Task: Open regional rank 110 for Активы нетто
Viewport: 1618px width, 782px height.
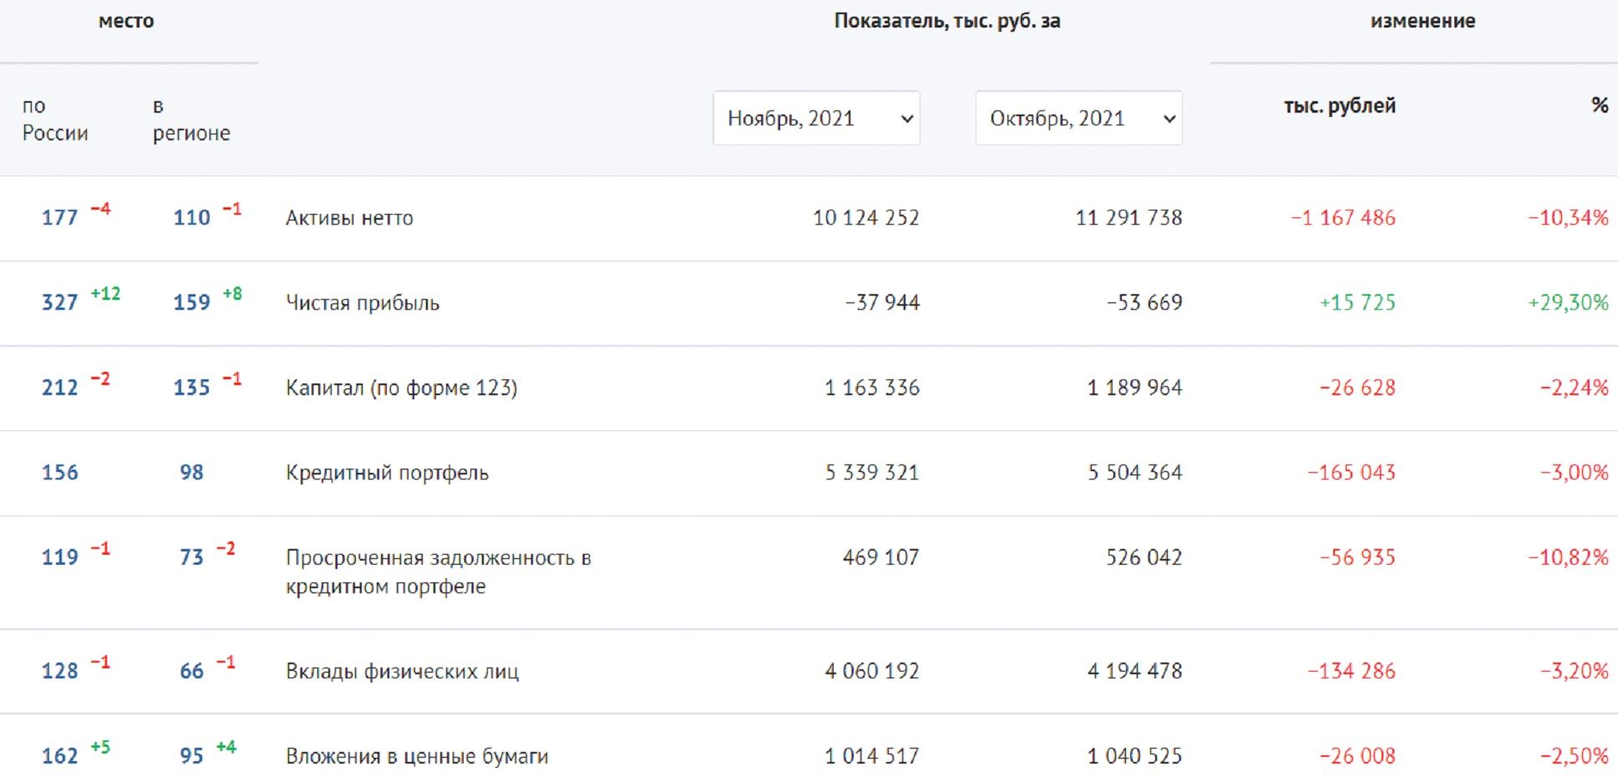Action: pyautogui.click(x=191, y=218)
